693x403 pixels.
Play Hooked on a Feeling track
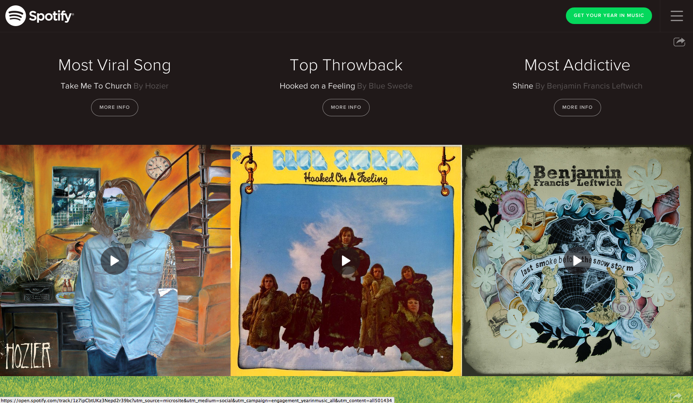(x=346, y=261)
